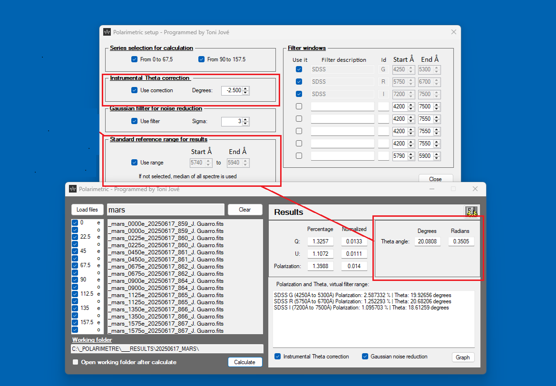556x386 pixels.
Task: Uncheck the 0 e file checkbox
Action: [75, 222]
